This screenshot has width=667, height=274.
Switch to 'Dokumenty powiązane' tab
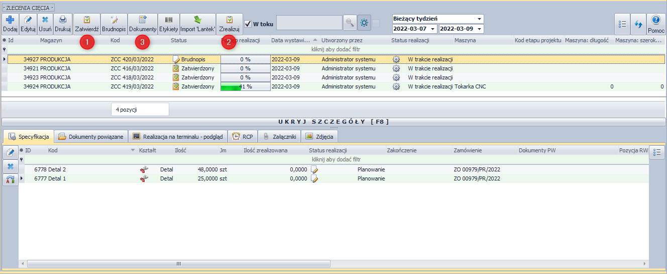click(90, 136)
